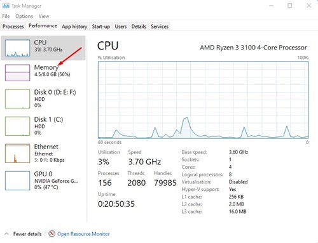Switch to the Start-up tab
The image size is (318, 243).
point(101,27)
